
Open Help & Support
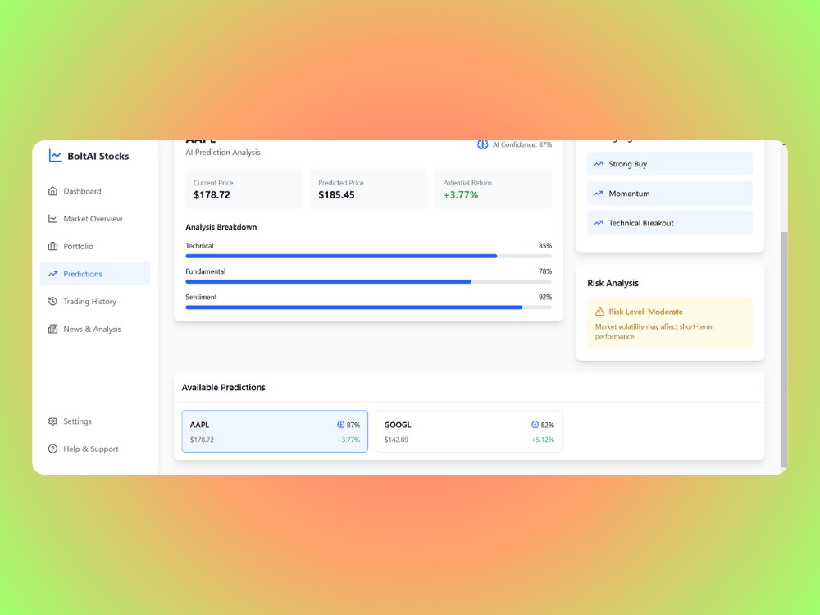pyautogui.click(x=94, y=449)
